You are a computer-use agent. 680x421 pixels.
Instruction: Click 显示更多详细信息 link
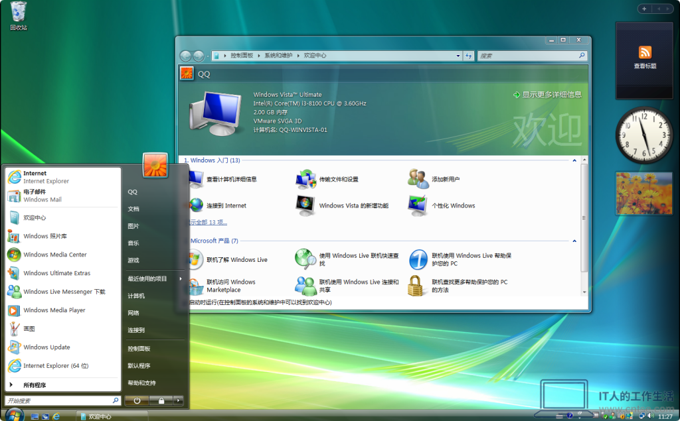[547, 94]
